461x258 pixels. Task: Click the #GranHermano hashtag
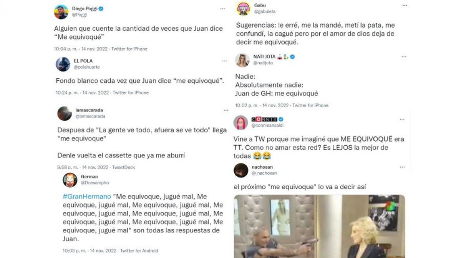(82, 196)
